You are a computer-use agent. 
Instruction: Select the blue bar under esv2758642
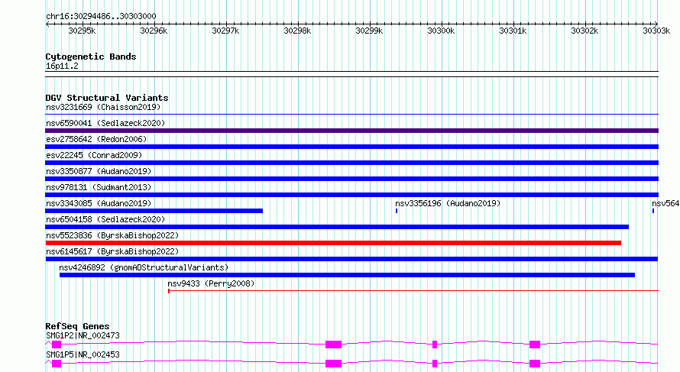point(351,147)
